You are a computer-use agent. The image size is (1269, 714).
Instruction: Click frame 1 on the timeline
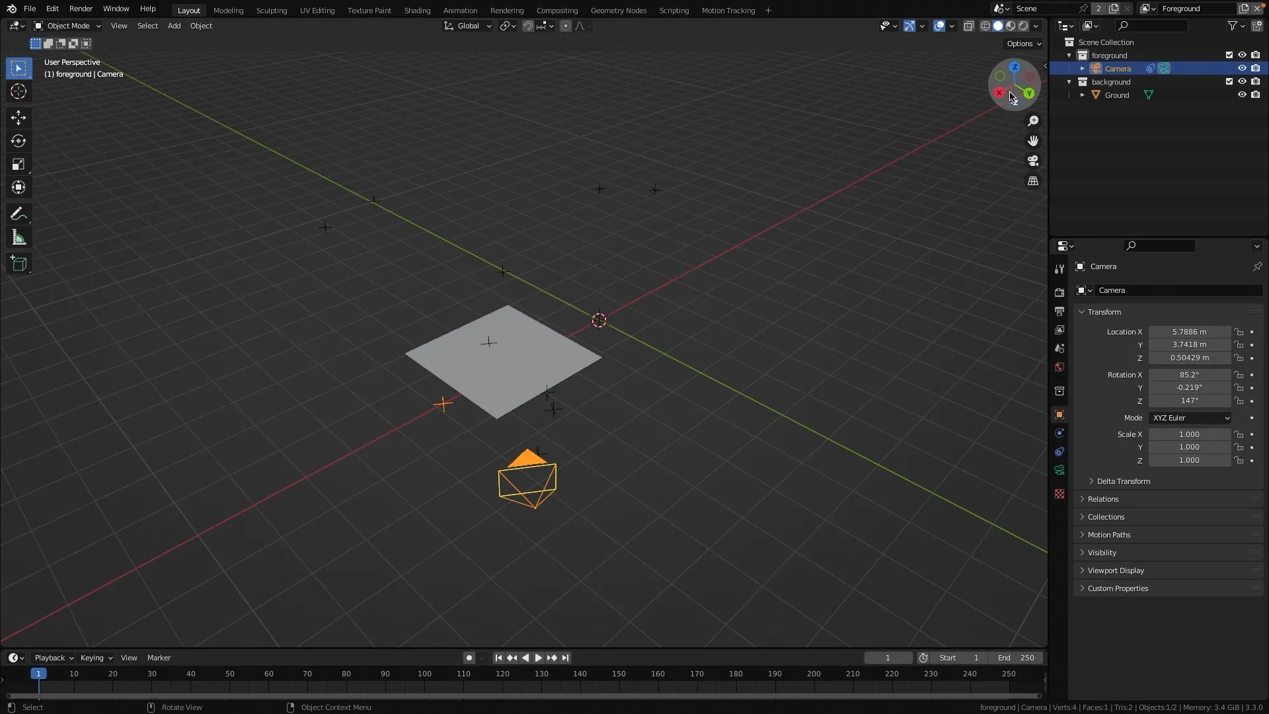(x=38, y=673)
